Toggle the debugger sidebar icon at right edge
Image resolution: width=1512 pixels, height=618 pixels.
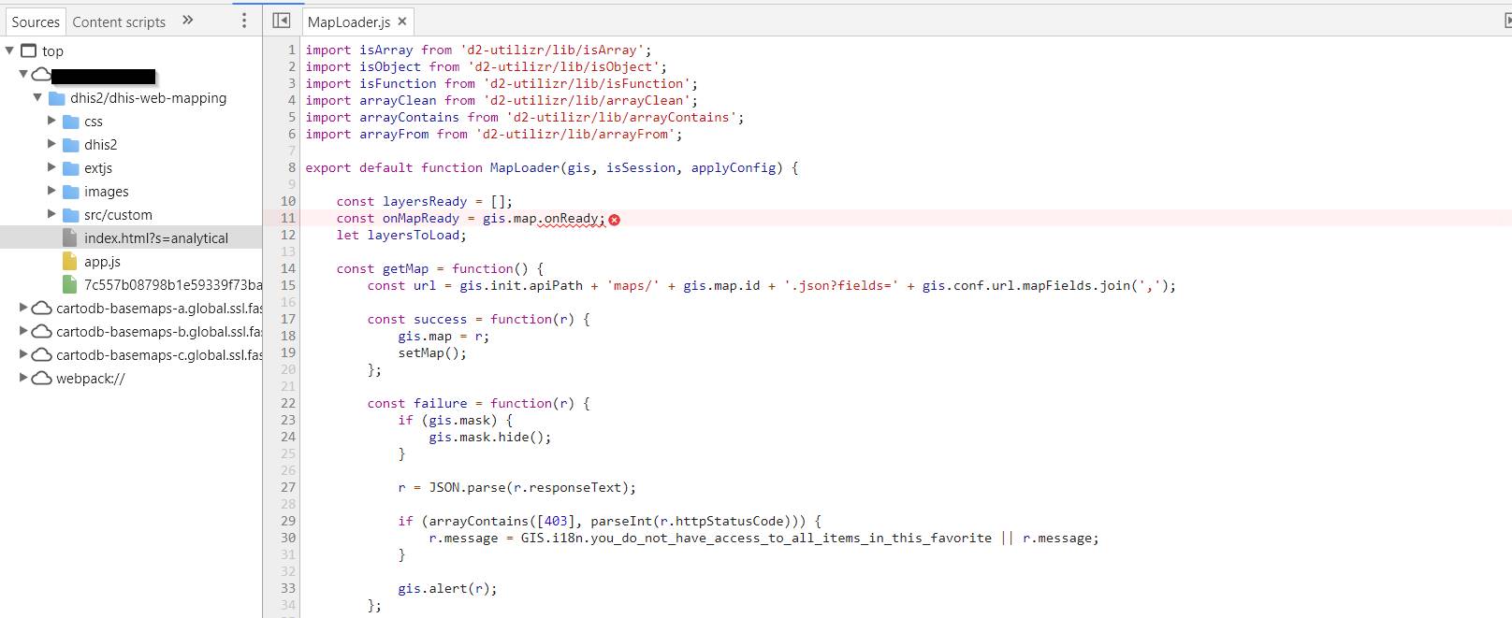pyautogui.click(x=1506, y=21)
